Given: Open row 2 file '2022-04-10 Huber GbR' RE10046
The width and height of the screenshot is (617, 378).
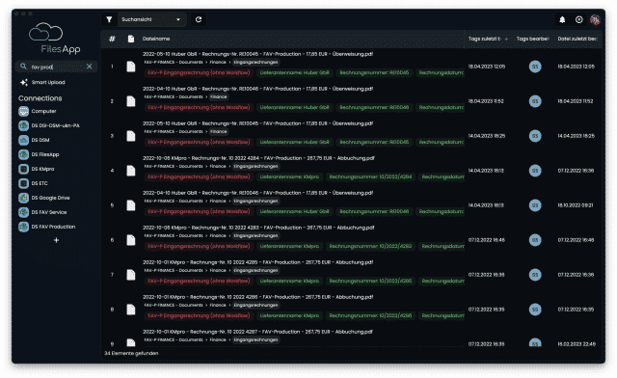Looking at the screenshot, I should click(x=257, y=89).
